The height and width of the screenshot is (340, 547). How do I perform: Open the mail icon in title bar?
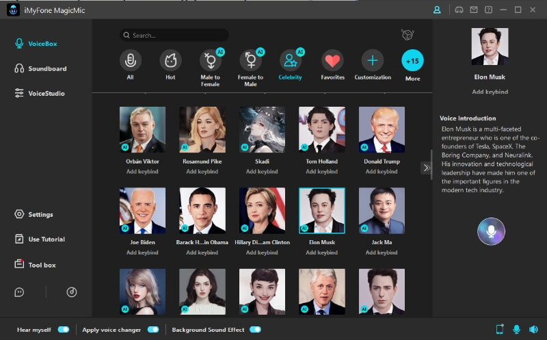474,10
